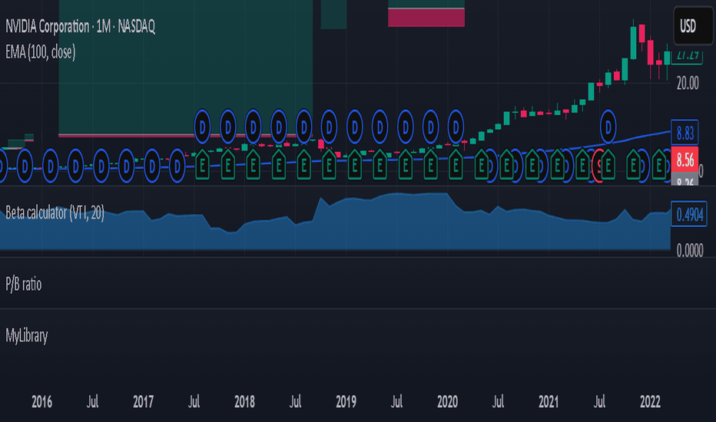Screen dimensions: 716x422
Task: Click the 8.83 EMA value label
Action: [685, 134]
